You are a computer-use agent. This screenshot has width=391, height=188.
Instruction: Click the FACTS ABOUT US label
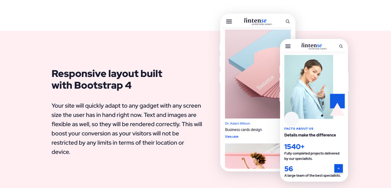[x=299, y=129]
